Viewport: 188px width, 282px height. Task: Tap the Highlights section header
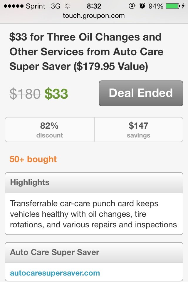click(94, 182)
